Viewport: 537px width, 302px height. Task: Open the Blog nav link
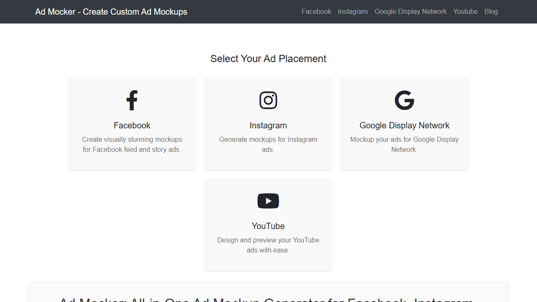(491, 12)
